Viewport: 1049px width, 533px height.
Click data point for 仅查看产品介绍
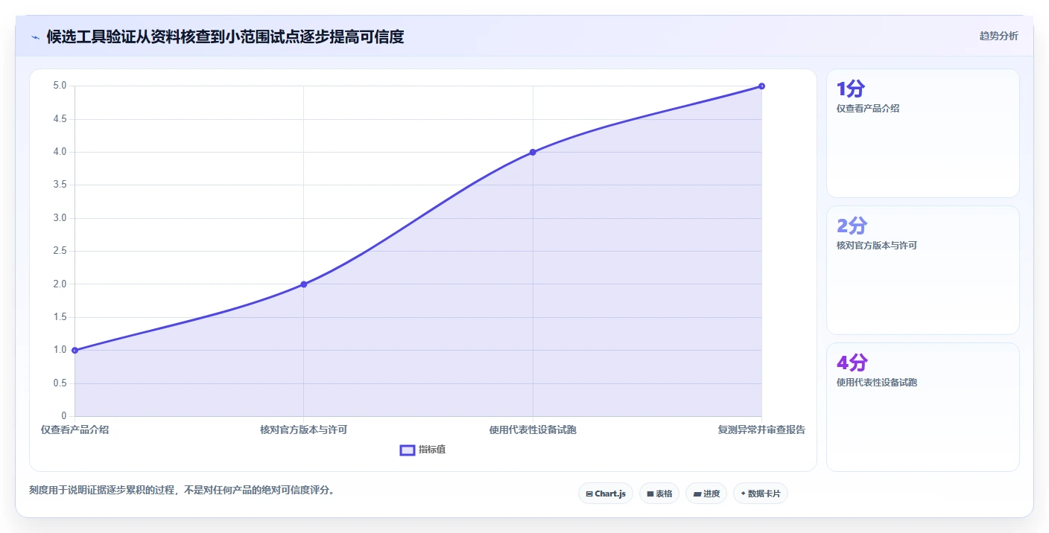(x=75, y=350)
